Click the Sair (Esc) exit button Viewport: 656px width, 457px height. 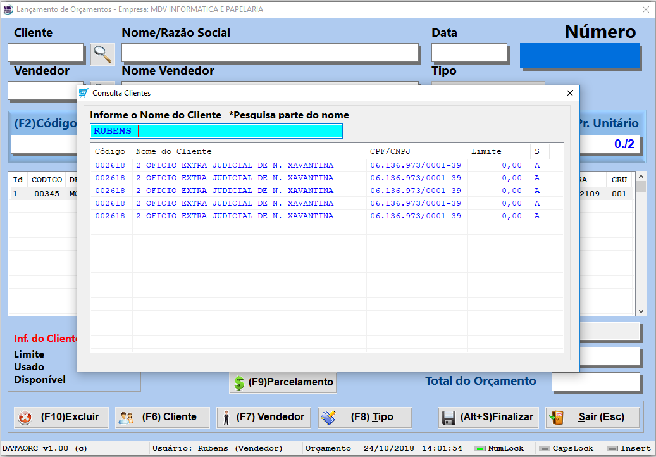[x=593, y=418]
